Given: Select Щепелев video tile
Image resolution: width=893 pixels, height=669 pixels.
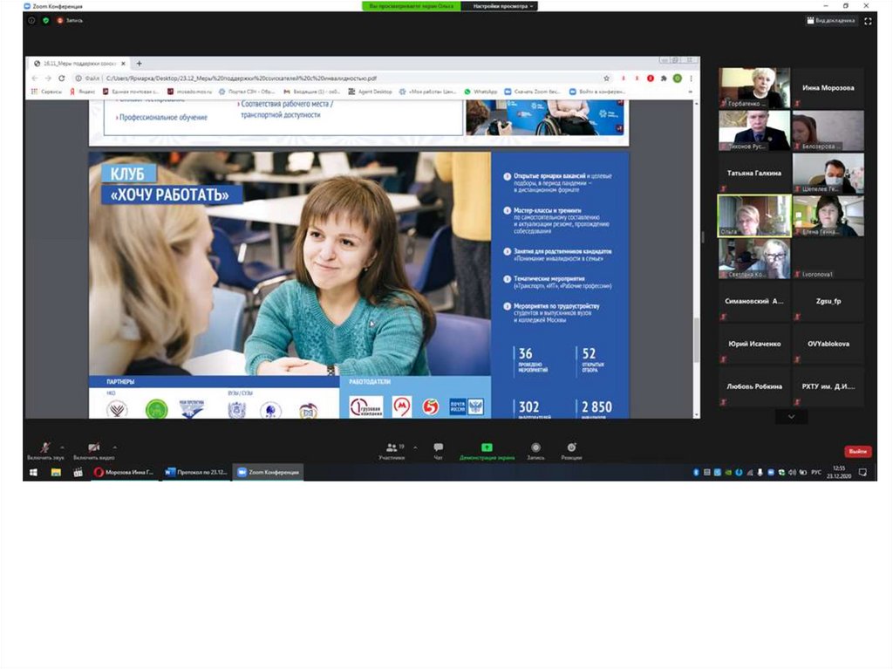Looking at the screenshot, I should point(828,173).
